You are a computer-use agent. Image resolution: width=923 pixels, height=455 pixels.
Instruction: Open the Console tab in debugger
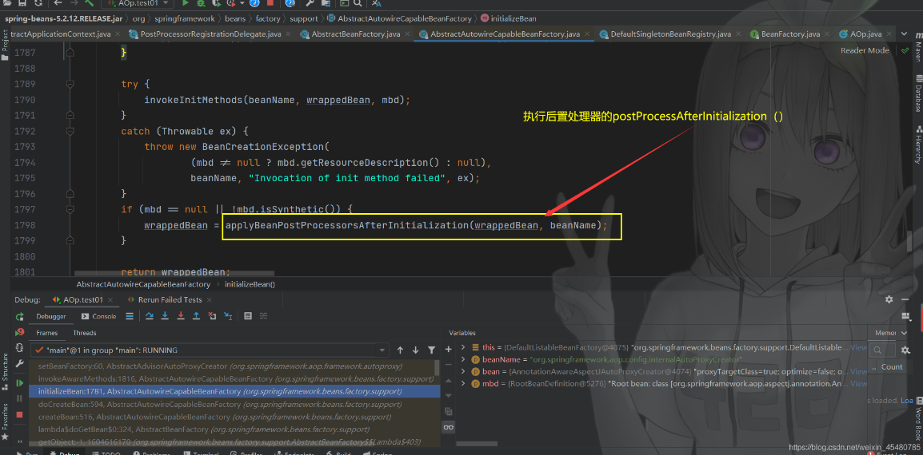(x=98, y=316)
